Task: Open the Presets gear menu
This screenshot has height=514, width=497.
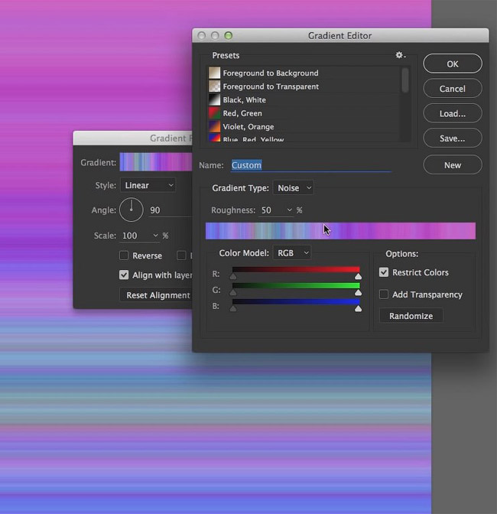Action: tap(401, 55)
